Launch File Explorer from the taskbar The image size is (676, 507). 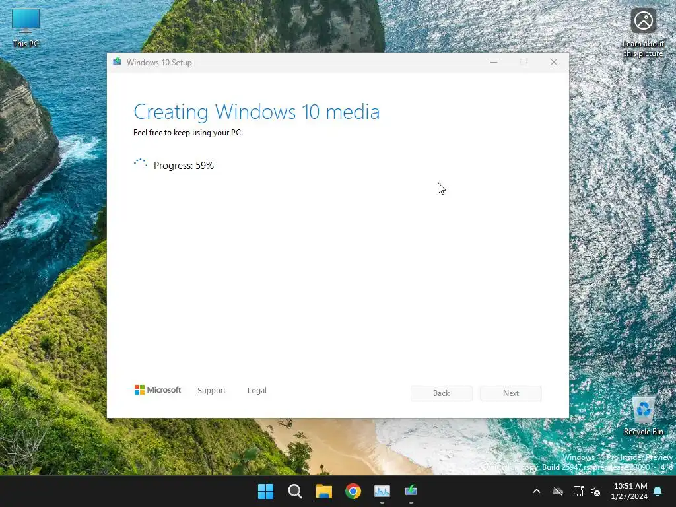click(323, 491)
